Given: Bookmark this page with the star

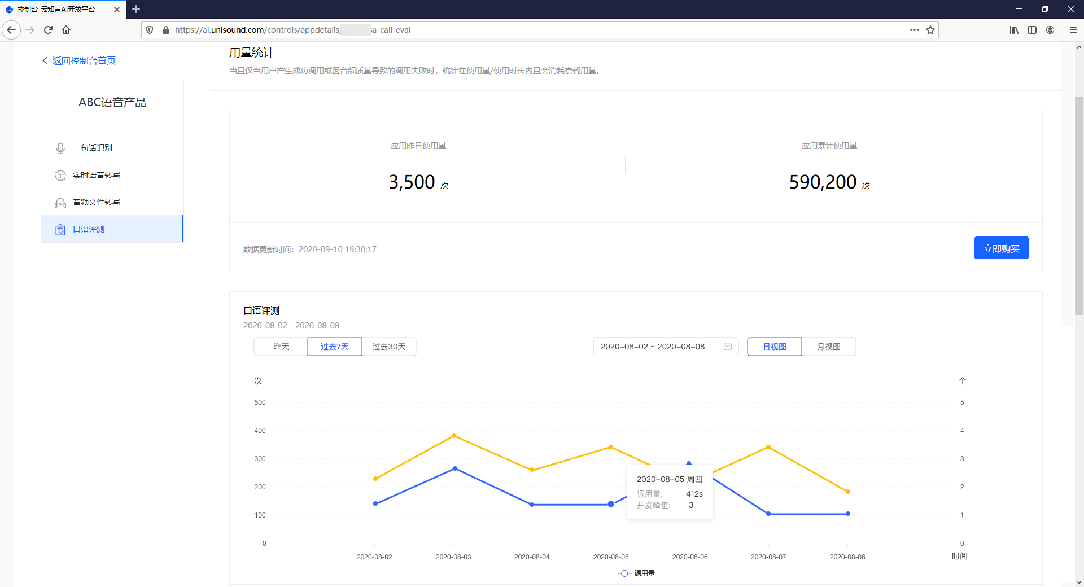Looking at the screenshot, I should pyautogui.click(x=930, y=30).
